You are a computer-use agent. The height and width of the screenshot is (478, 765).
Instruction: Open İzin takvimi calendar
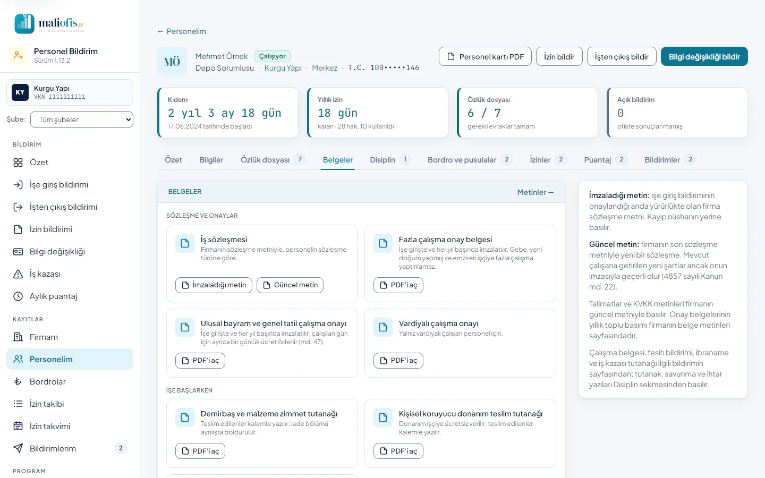coord(70,426)
